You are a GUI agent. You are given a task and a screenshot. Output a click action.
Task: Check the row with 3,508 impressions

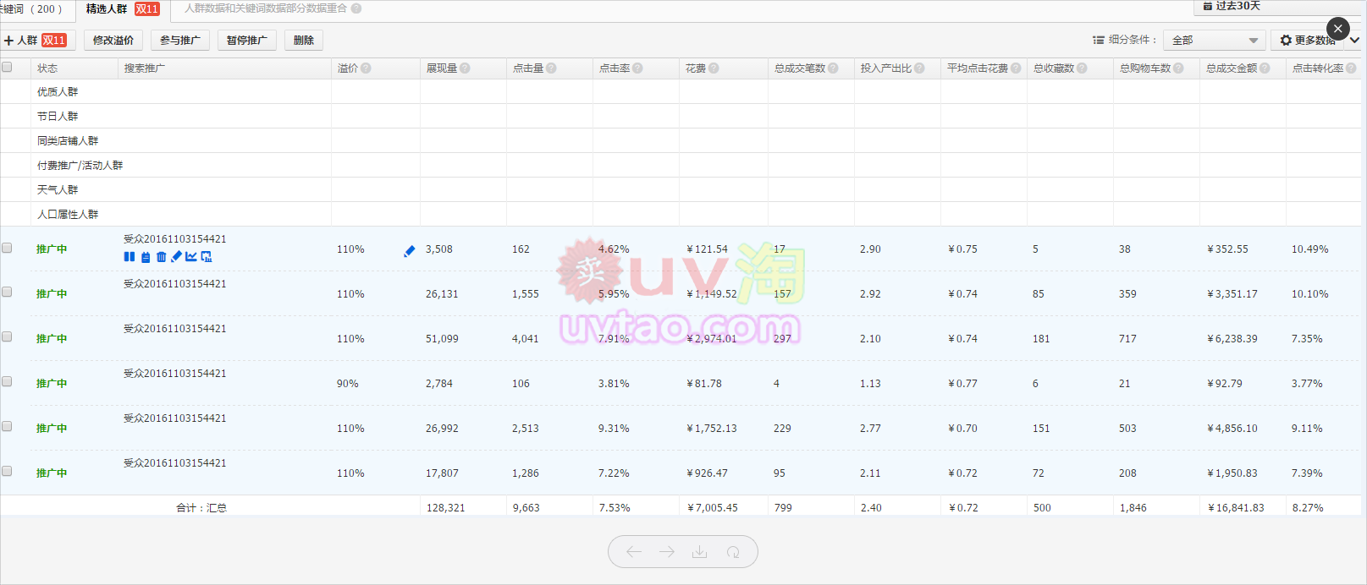[7, 248]
